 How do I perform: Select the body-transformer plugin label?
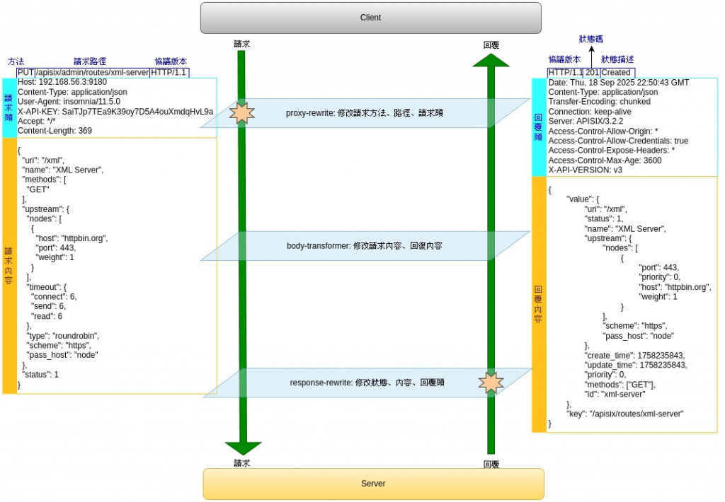pos(365,245)
